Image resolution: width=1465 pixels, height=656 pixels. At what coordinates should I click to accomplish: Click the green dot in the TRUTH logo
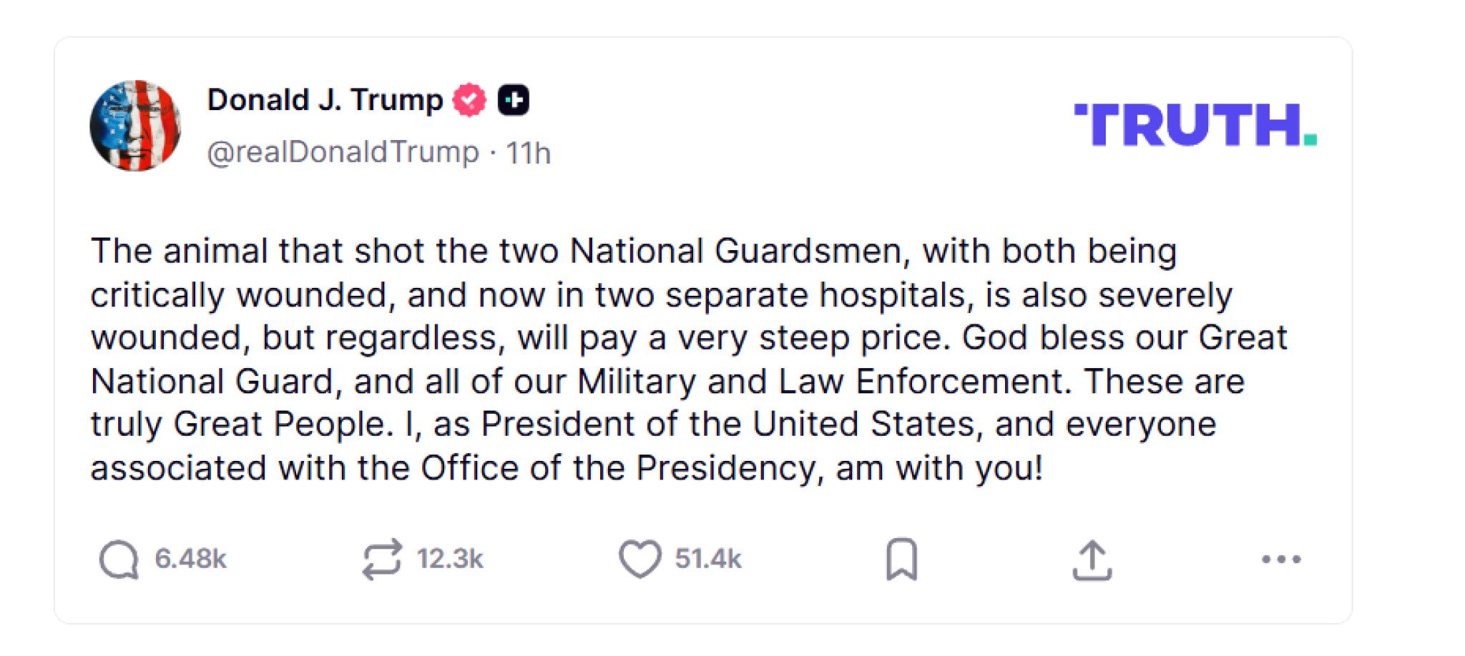(x=1310, y=139)
